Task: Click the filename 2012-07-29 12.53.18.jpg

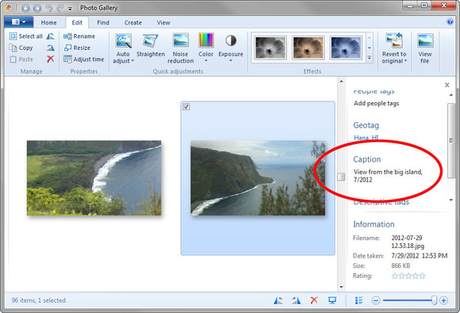Action: [x=408, y=242]
